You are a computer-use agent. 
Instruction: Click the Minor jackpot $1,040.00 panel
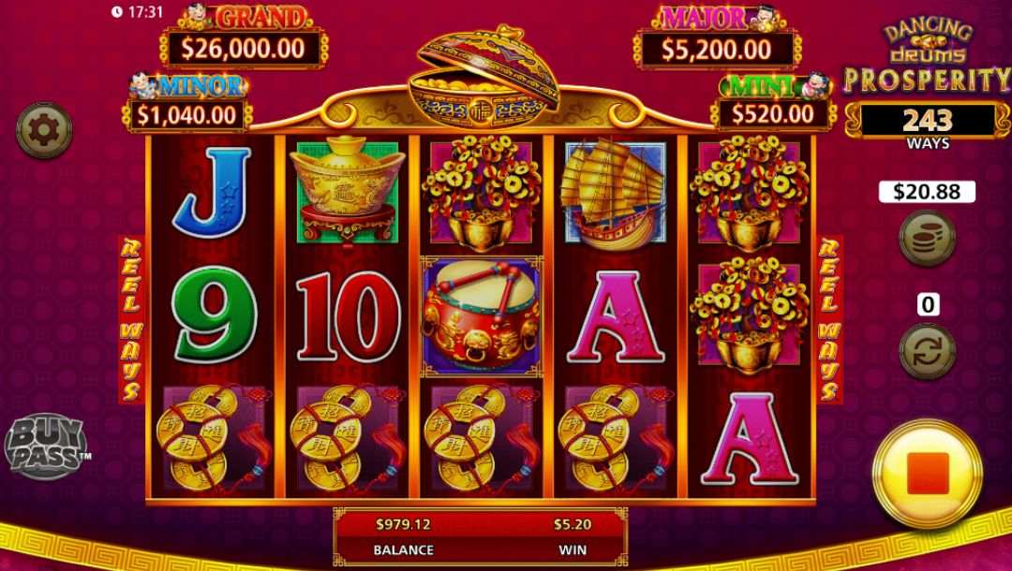(186, 115)
